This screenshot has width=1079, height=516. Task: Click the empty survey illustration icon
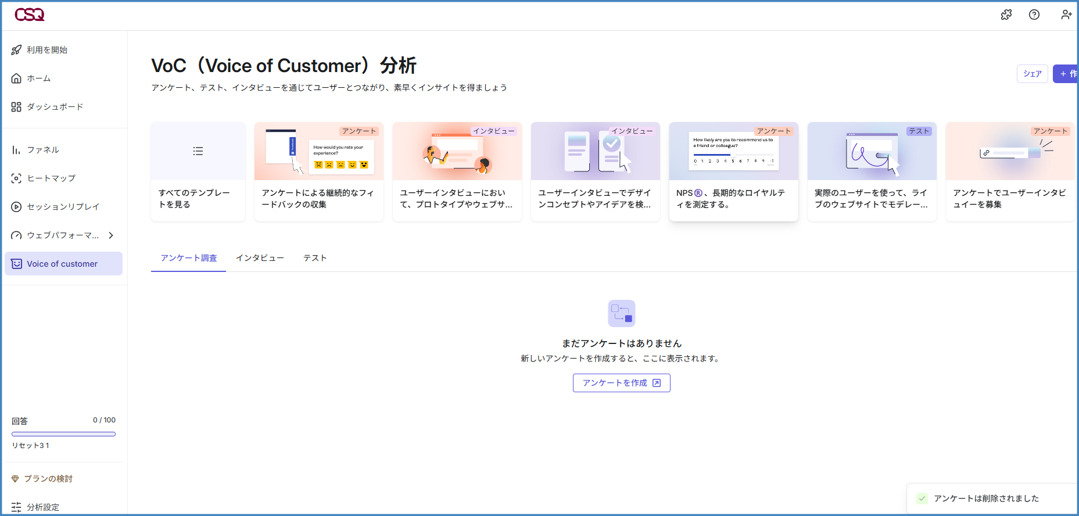point(622,313)
